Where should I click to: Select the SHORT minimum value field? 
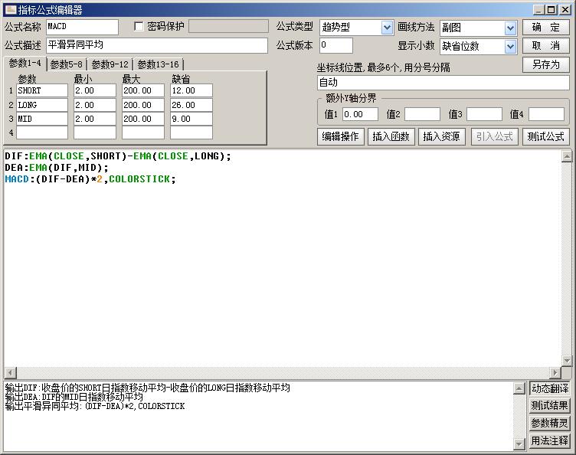tap(95, 90)
